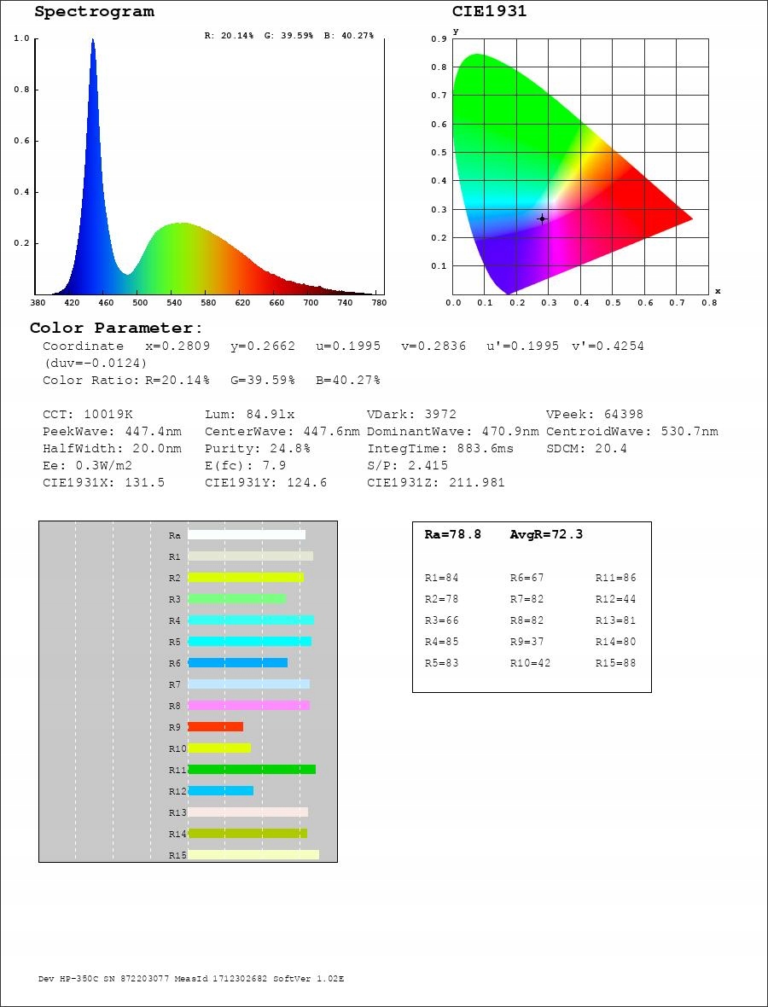Image resolution: width=768 pixels, height=1007 pixels.
Task: Click DominantWave: 470.9nm text
Action: 453,432
